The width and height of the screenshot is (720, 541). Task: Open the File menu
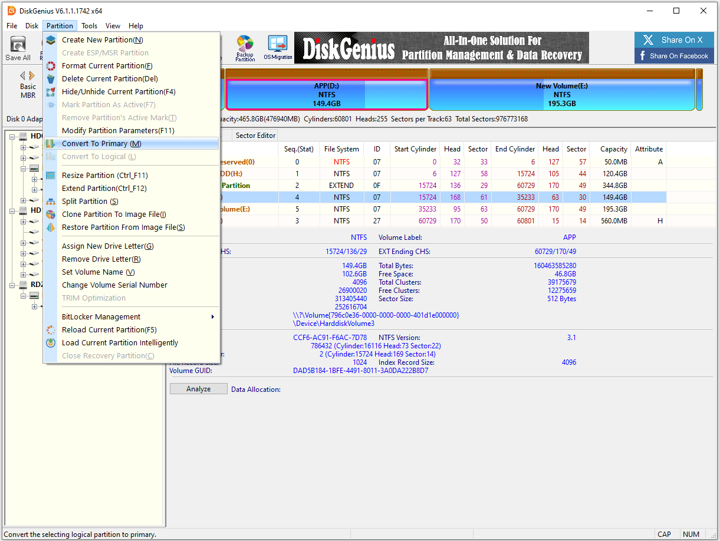(x=12, y=26)
